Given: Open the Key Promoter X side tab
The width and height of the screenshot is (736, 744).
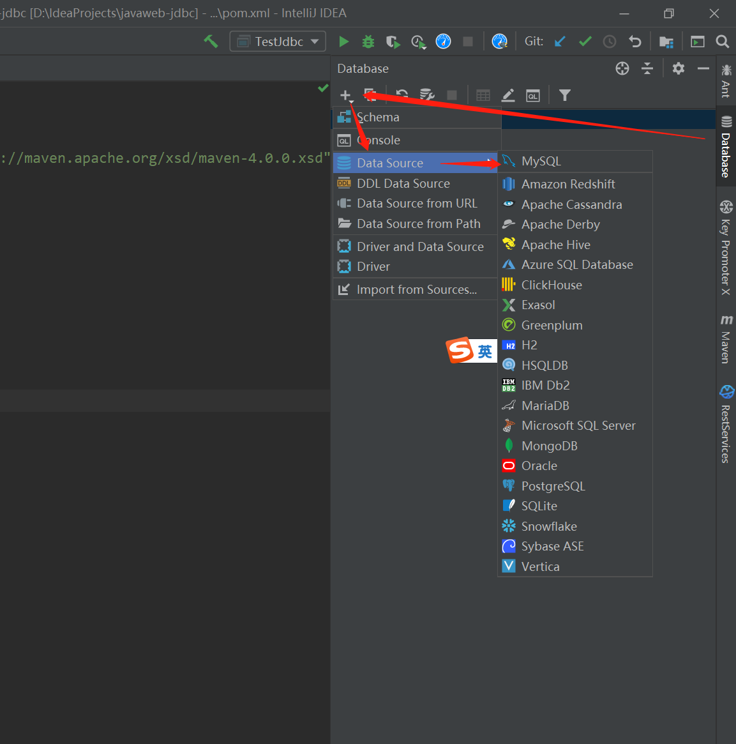Looking at the screenshot, I should (726, 248).
